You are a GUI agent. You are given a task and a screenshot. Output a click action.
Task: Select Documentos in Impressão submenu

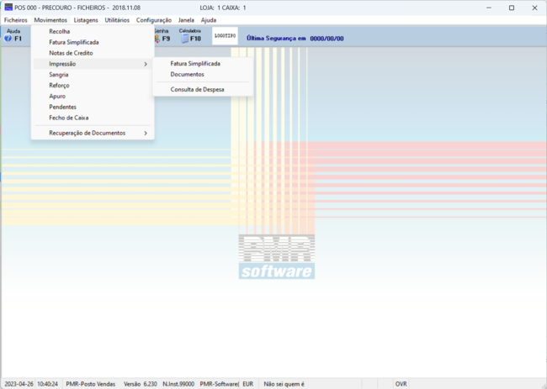187,74
